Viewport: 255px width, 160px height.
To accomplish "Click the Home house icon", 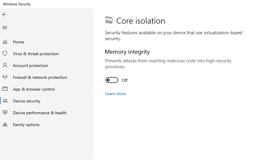I will pos(5,42).
